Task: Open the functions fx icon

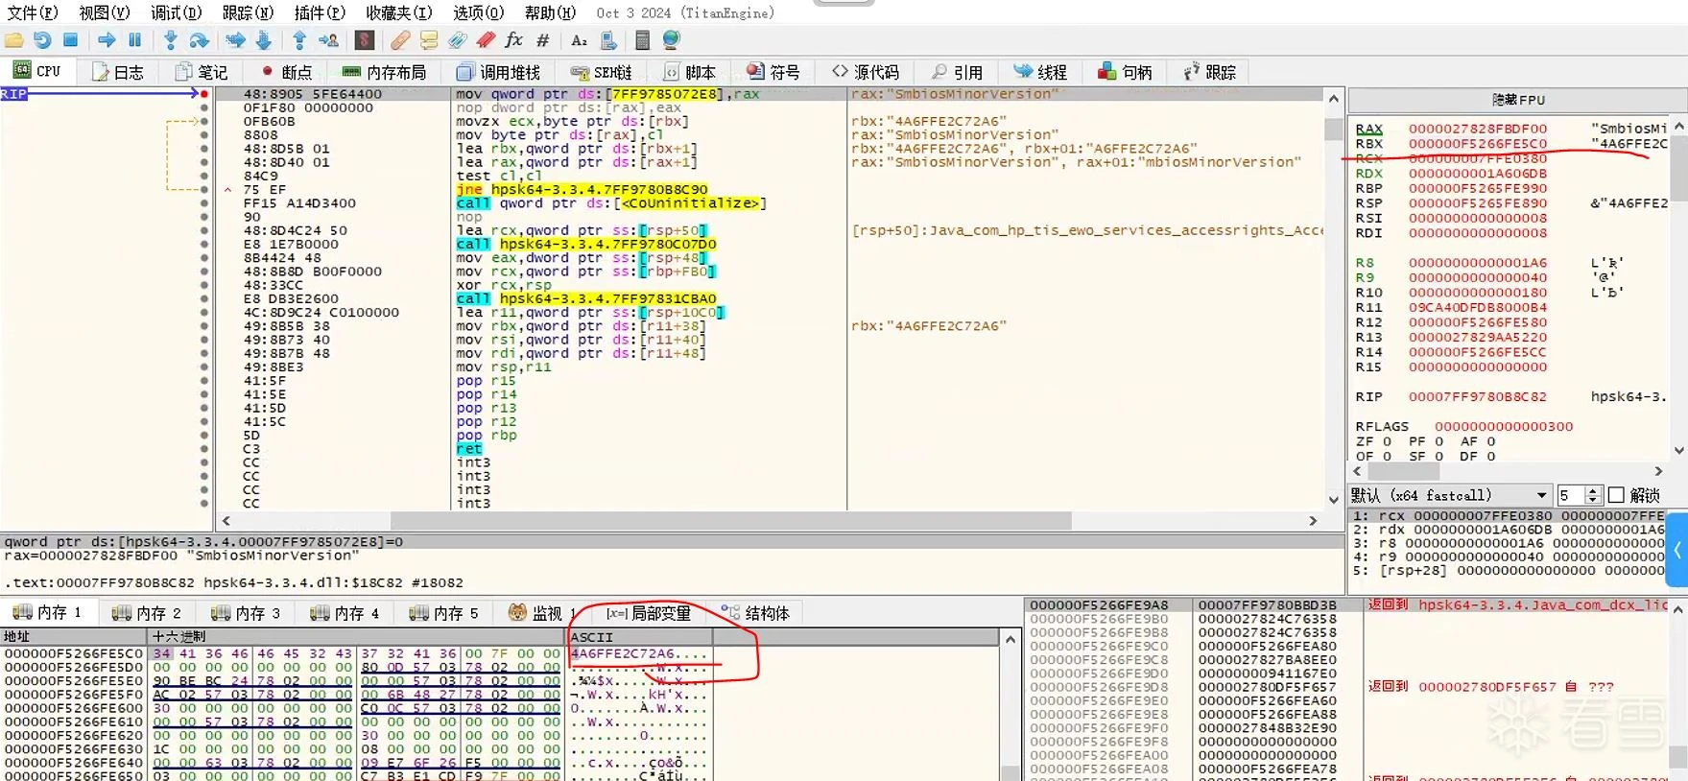Action: pyautogui.click(x=514, y=40)
